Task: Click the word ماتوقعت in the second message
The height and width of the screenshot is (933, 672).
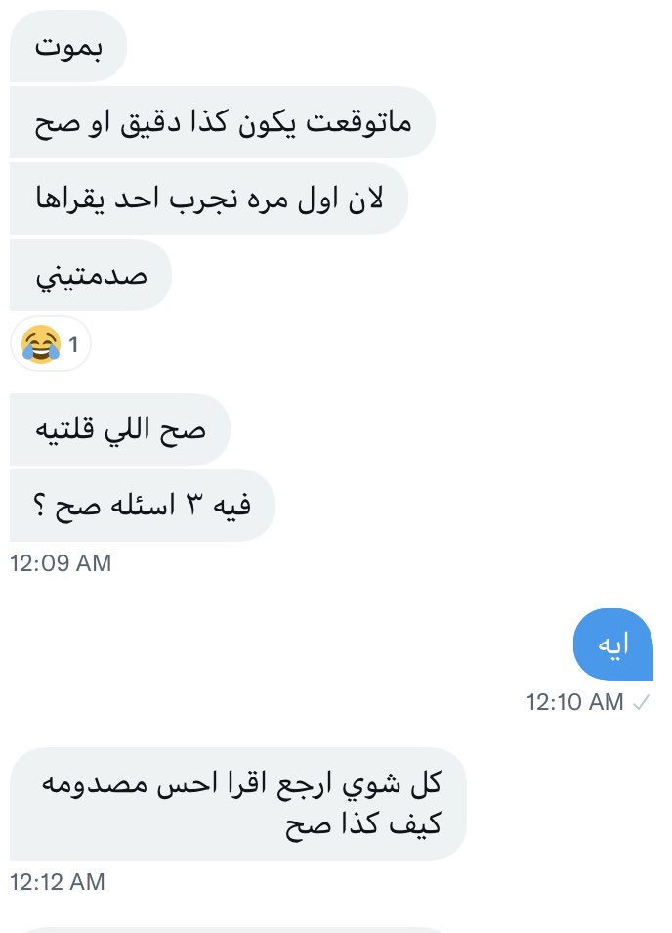Action: (358, 122)
